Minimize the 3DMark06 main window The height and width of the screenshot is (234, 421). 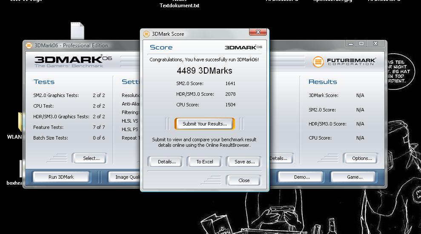point(351,43)
